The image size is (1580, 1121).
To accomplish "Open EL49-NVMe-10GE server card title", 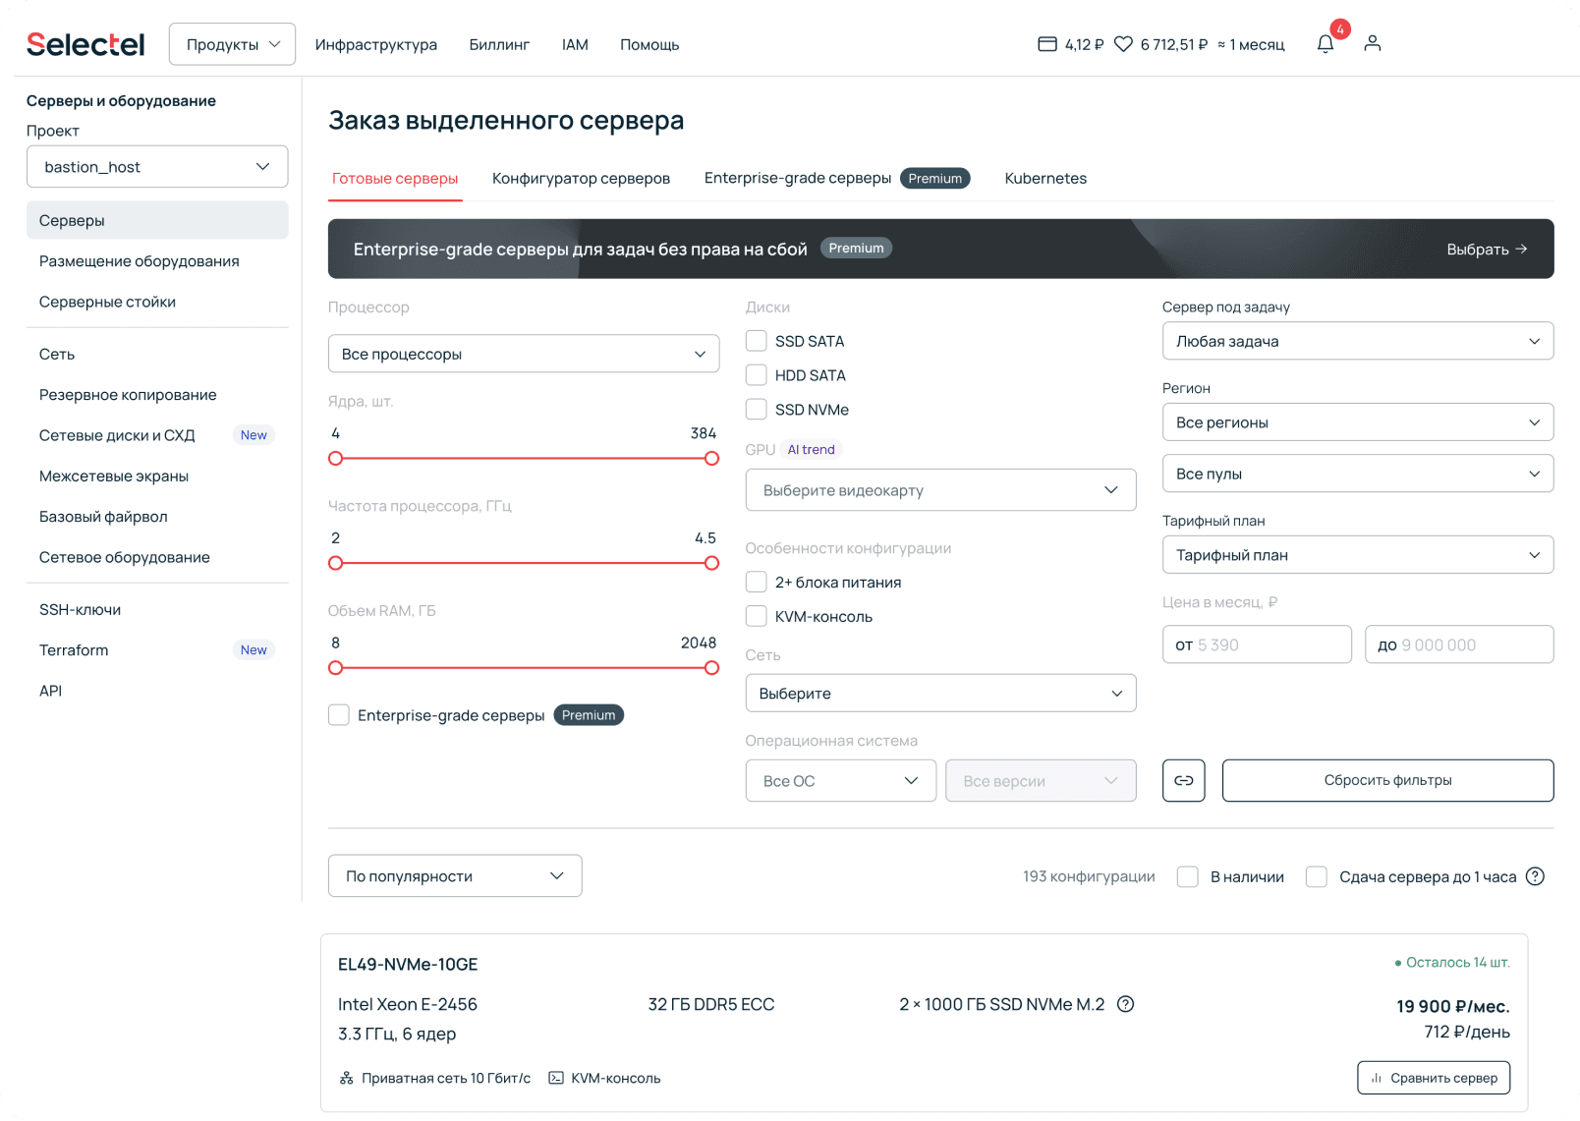I will (x=408, y=965).
